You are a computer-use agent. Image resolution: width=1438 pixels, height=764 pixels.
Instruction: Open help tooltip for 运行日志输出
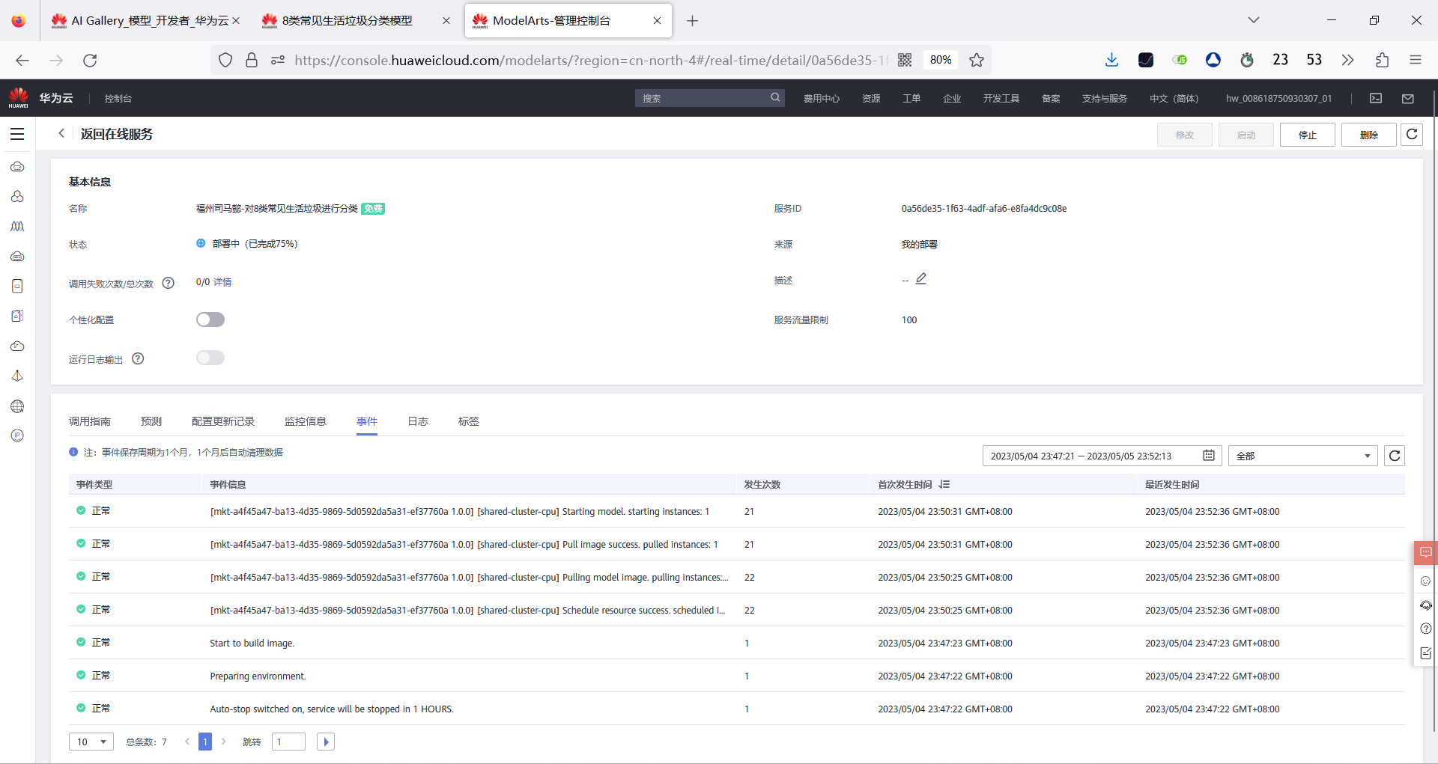(138, 358)
